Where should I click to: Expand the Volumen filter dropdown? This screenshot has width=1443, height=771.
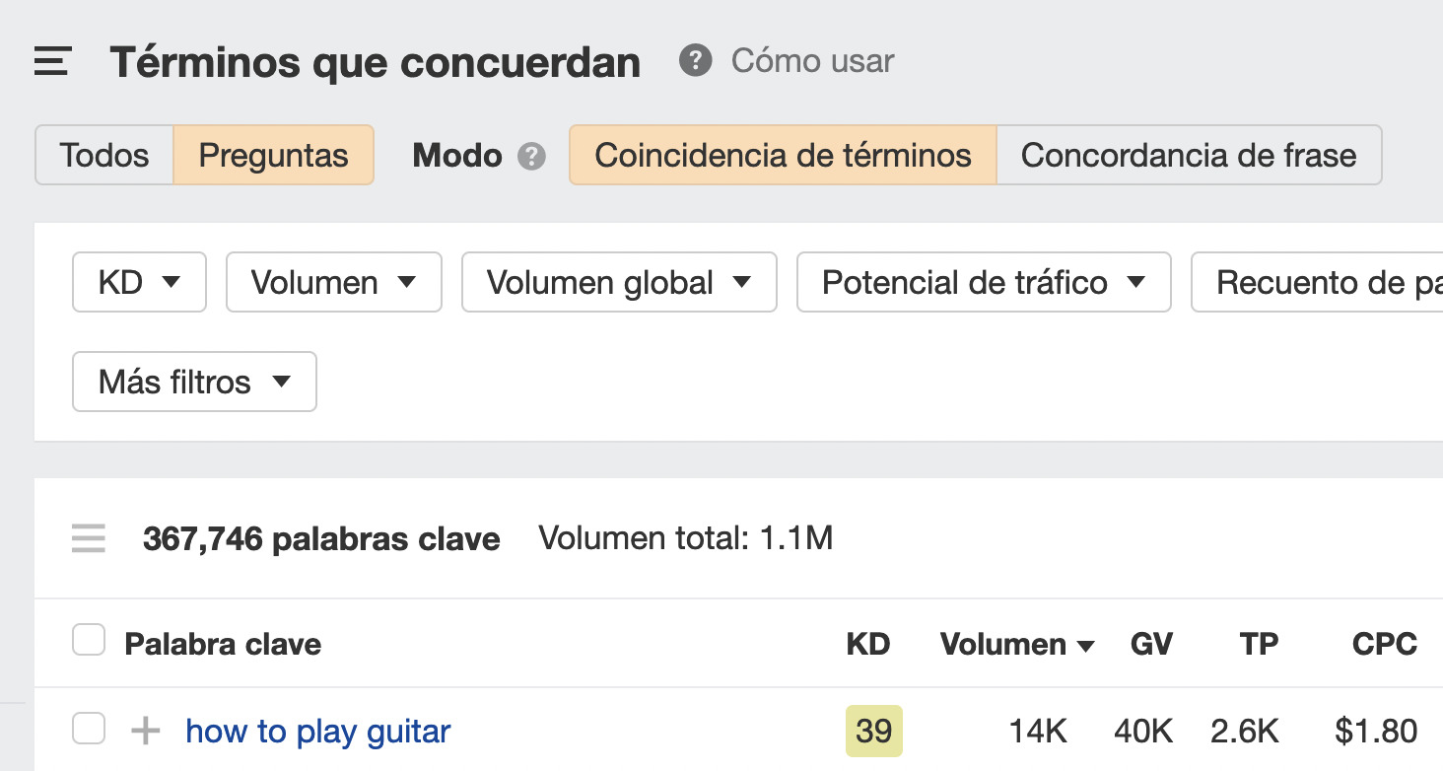pos(333,283)
